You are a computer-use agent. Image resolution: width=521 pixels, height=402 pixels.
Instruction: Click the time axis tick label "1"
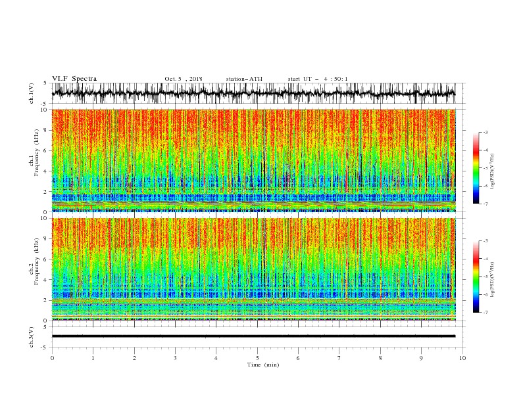(x=93, y=358)
